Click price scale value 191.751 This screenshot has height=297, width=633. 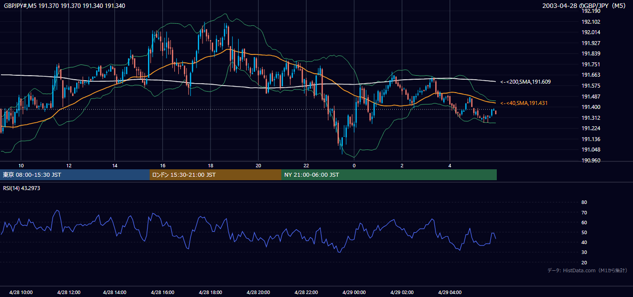coord(591,64)
